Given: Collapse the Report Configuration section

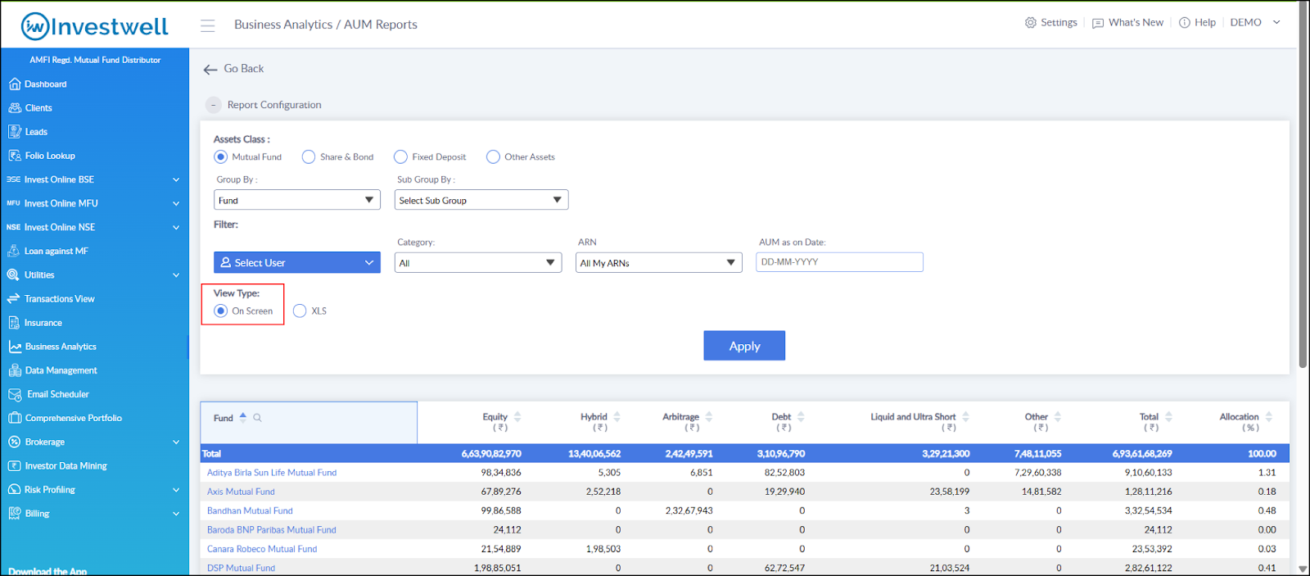Looking at the screenshot, I should coord(213,105).
